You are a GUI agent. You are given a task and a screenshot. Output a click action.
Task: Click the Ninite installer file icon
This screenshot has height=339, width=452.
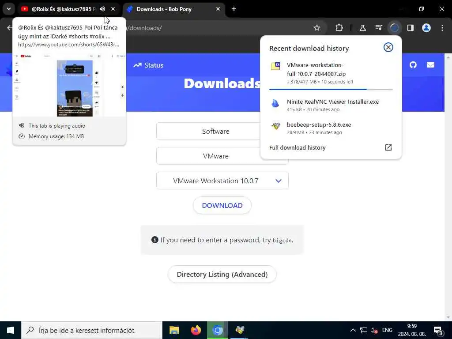(x=275, y=103)
